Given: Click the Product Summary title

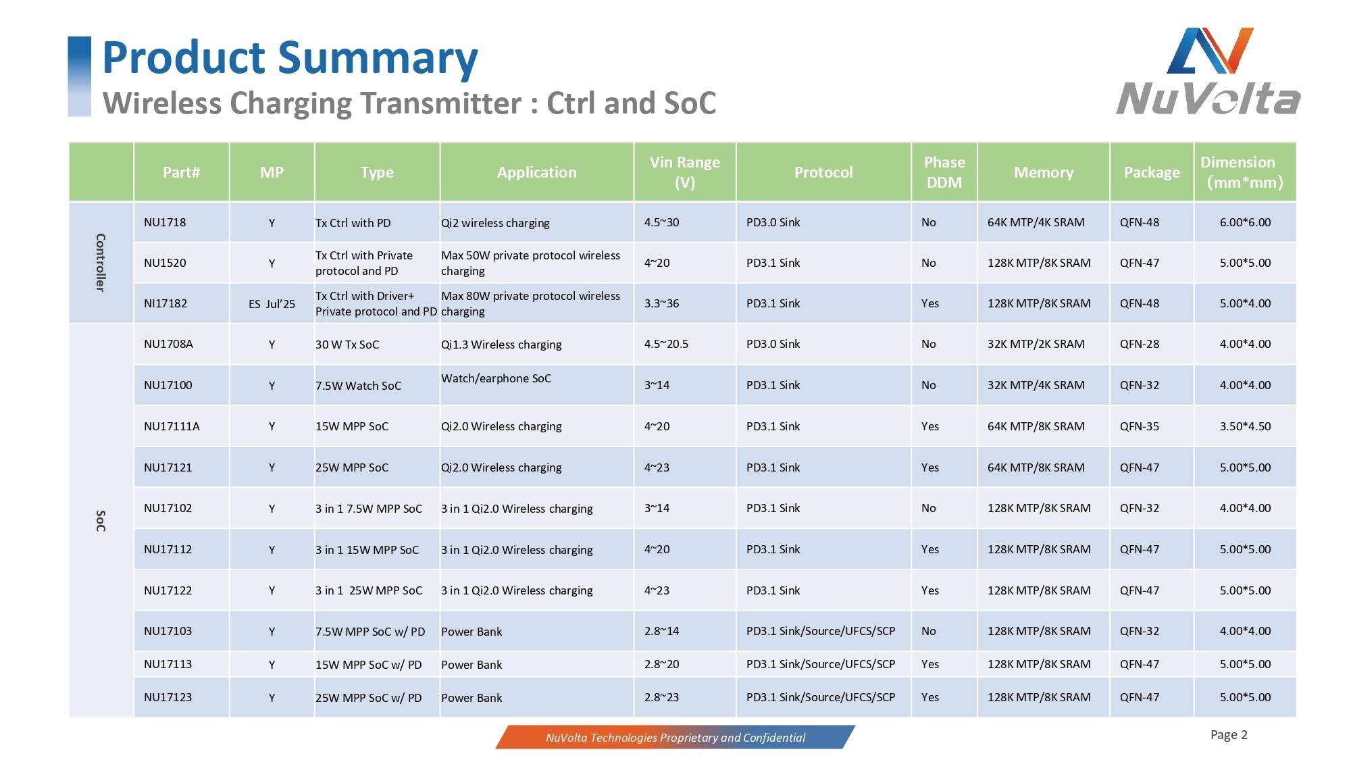Looking at the screenshot, I should (x=290, y=57).
